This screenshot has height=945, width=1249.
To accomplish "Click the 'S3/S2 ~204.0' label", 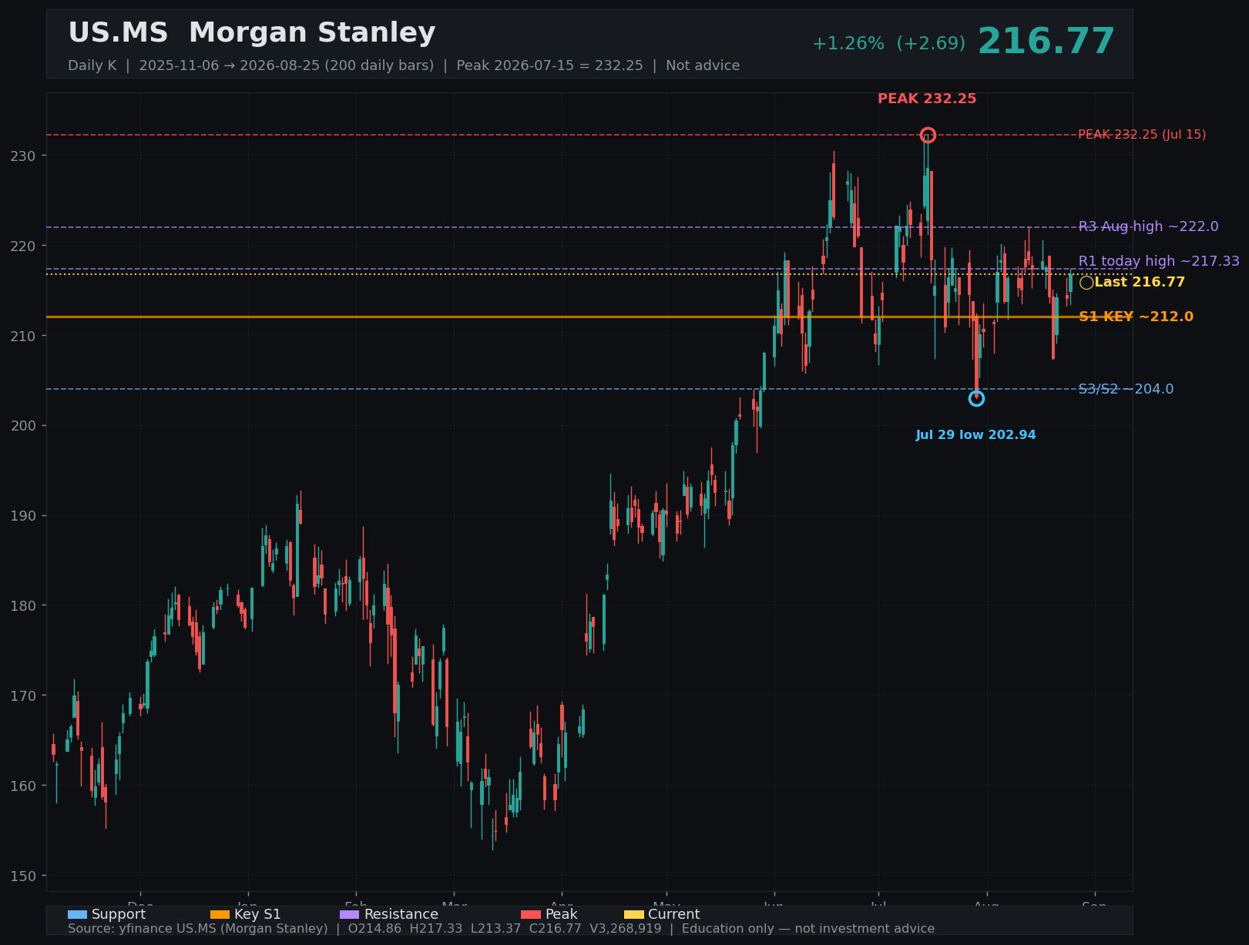I will 1126,389.
